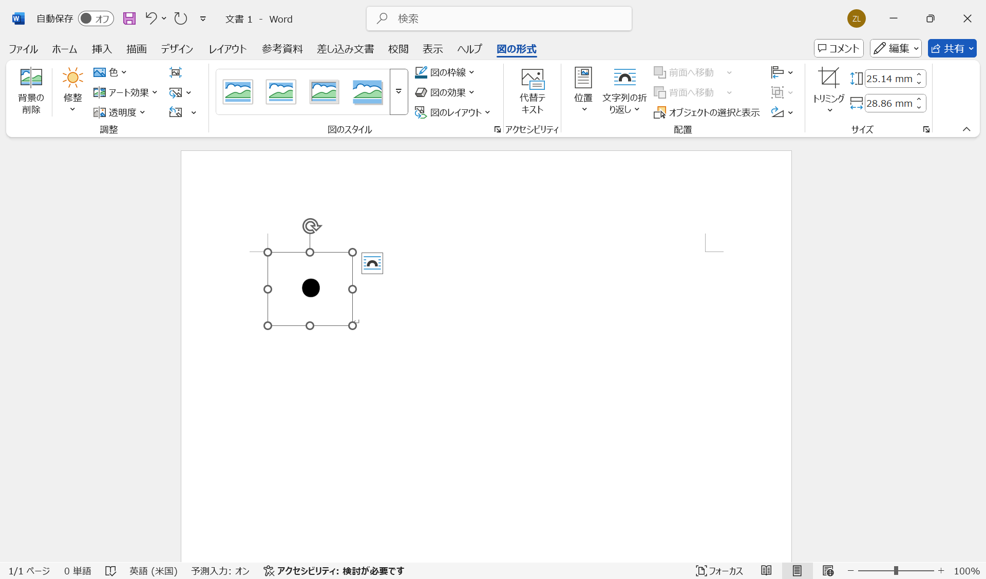
Task: Click the アクセシビリティ: 検討が必要です status link
Action: [x=334, y=570]
